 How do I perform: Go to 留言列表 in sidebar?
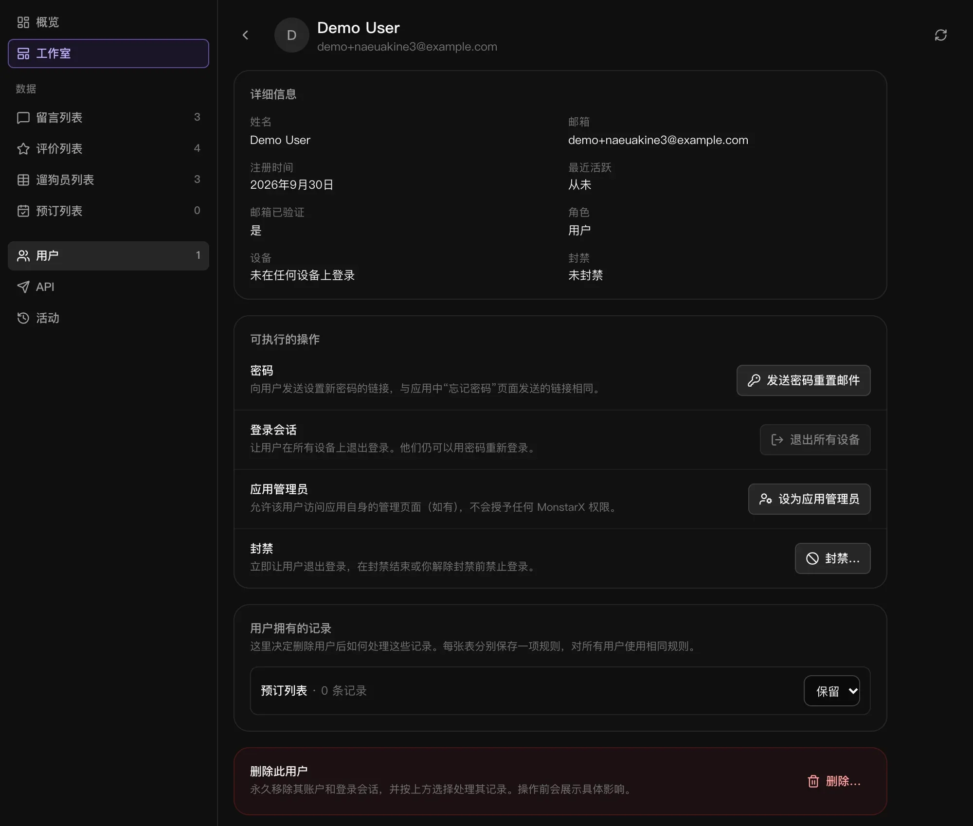point(108,118)
